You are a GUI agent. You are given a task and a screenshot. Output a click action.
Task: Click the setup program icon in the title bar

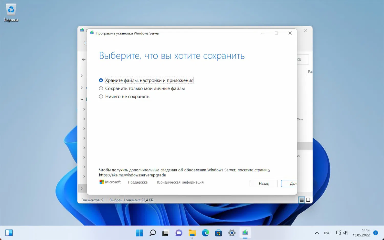click(x=92, y=33)
